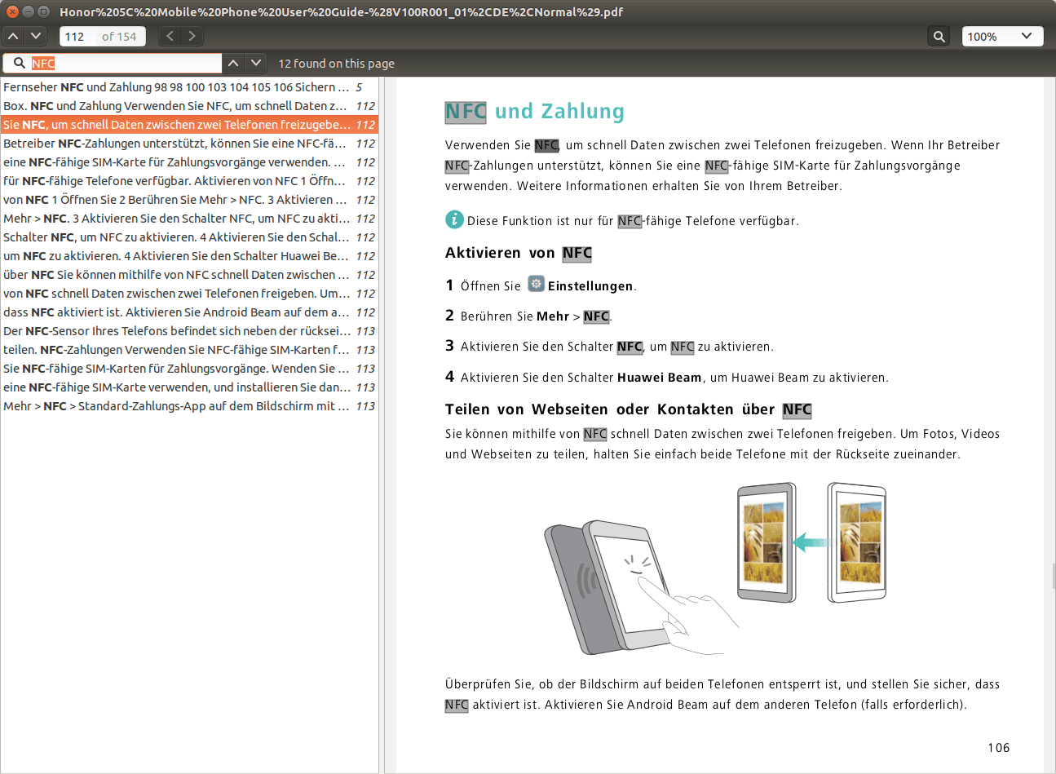Screen dimensions: 1056x774
Task: Click 'Teilen von Webseiten oder Kontakten' heading
Action: coord(629,409)
